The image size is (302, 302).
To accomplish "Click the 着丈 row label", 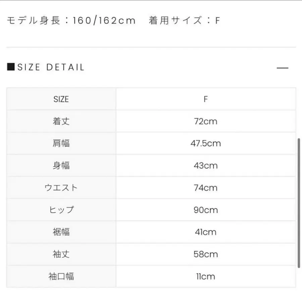I will click(61, 121).
